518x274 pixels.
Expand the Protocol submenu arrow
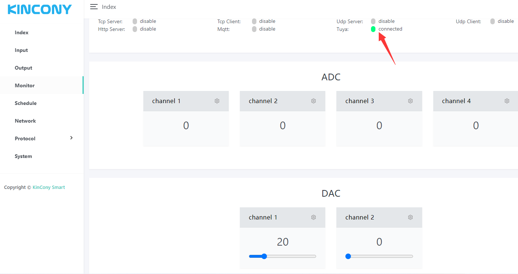pos(71,138)
